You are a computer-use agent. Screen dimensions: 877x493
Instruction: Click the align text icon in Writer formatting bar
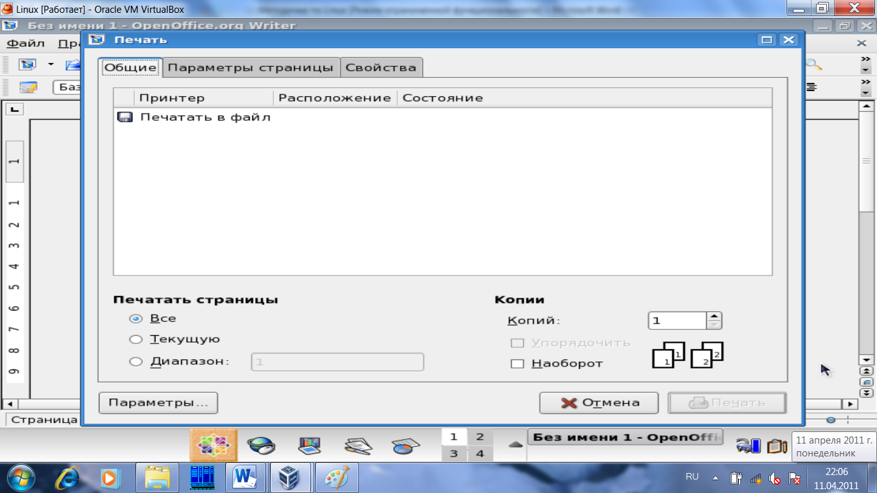pyautogui.click(x=812, y=87)
